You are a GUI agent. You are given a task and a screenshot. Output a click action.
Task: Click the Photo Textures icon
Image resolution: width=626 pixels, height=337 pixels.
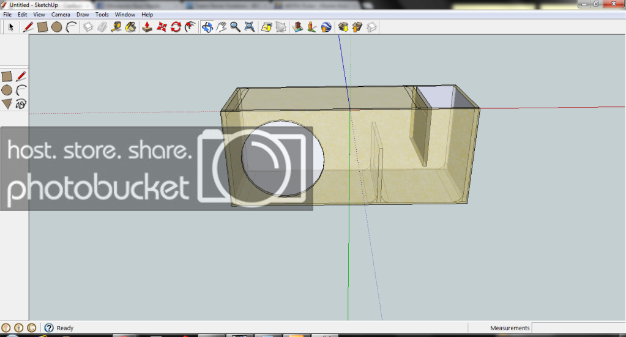(312, 27)
